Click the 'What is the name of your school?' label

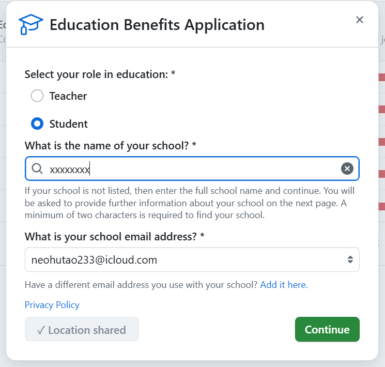110,146
